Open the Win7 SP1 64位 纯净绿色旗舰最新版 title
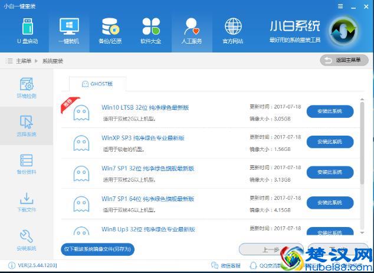 tap(148, 199)
